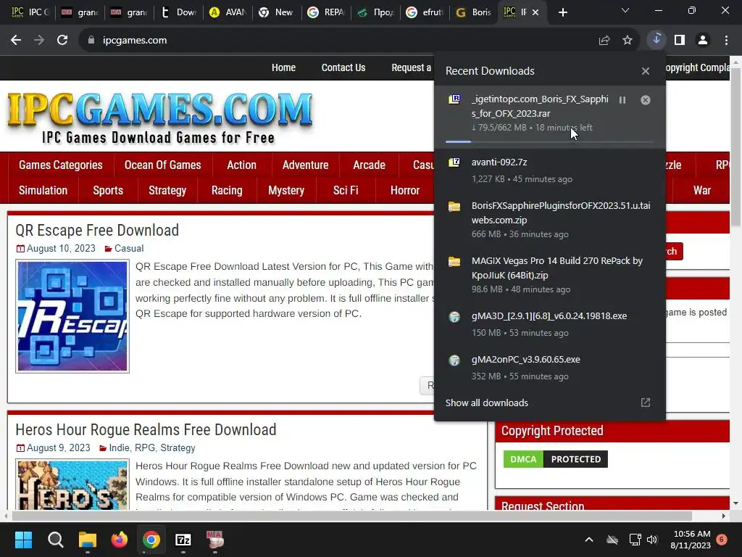Open full downloads page external-link icon
This screenshot has width=742, height=557.
tap(646, 403)
